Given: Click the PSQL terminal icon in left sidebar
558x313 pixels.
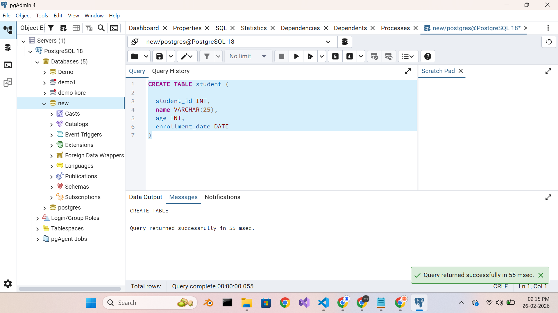Looking at the screenshot, I should tap(8, 65).
